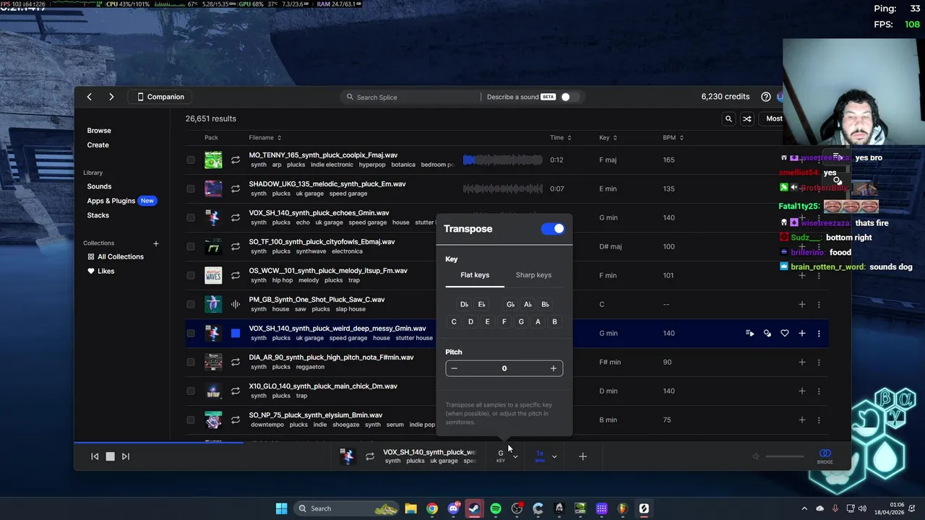Screen dimensions: 925x520
Task: Find similar sounds for highlighted row
Action: click(x=767, y=333)
